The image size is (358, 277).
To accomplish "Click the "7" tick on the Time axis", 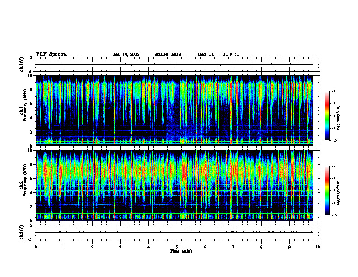I will (x=233, y=247).
